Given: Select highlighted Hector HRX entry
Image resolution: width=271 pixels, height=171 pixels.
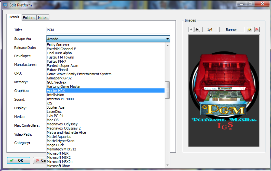Looking at the screenshot, I should [x=105, y=91].
